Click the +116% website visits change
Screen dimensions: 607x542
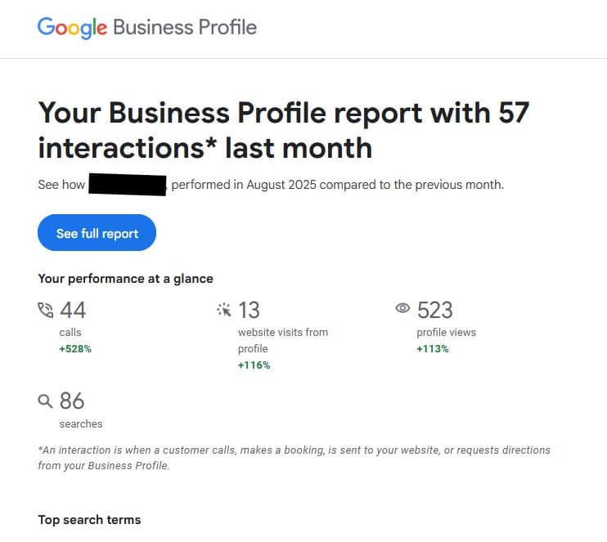pos(254,365)
